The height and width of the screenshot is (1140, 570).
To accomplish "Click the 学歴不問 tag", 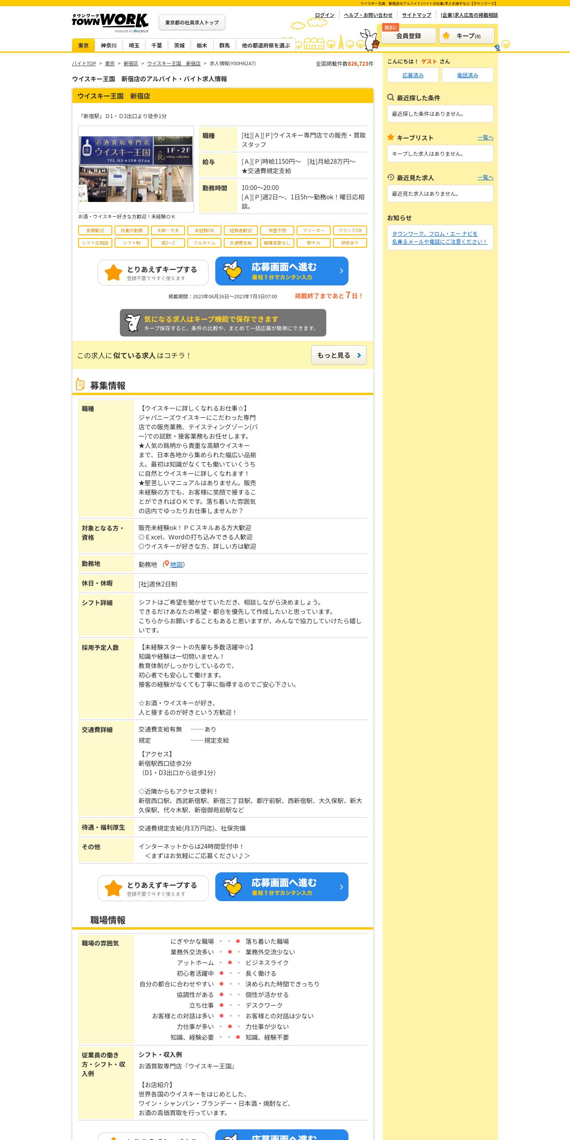I will pyautogui.click(x=277, y=230).
